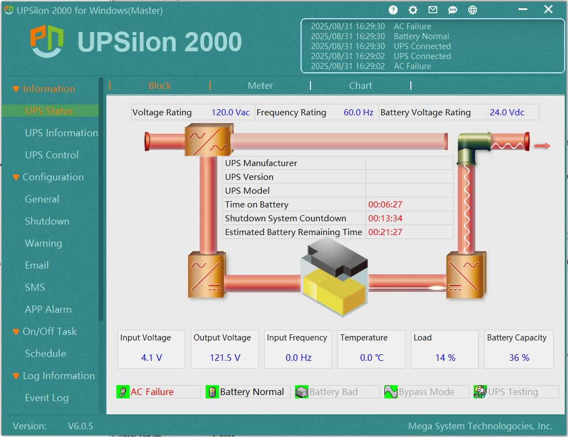568x437 pixels.
Task: Click the globe language icon
Action: point(473,10)
